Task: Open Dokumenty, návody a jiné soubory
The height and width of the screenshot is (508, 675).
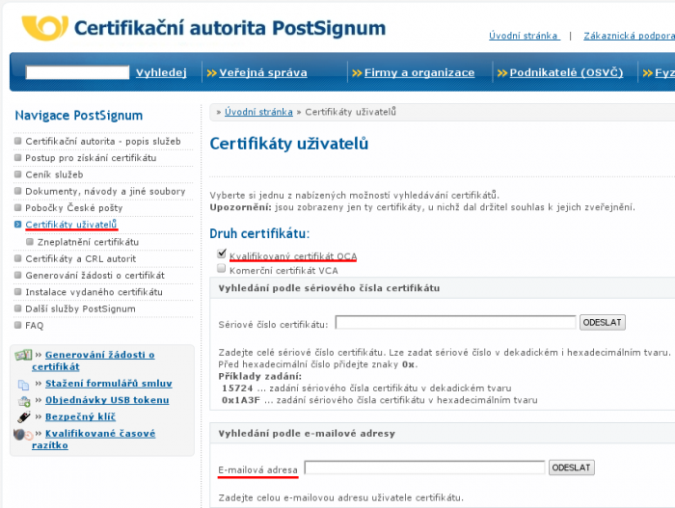Action: (x=105, y=192)
